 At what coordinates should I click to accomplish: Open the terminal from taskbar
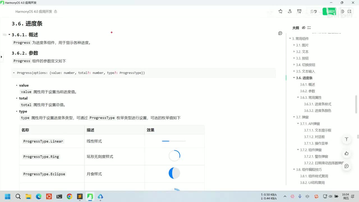[x=59, y=196]
